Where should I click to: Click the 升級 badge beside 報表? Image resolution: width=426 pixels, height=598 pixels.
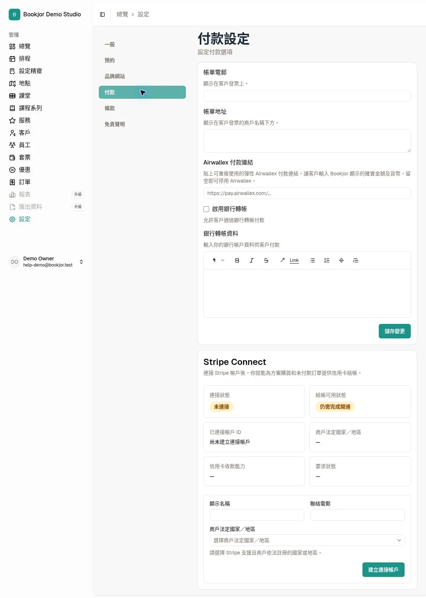click(x=78, y=195)
